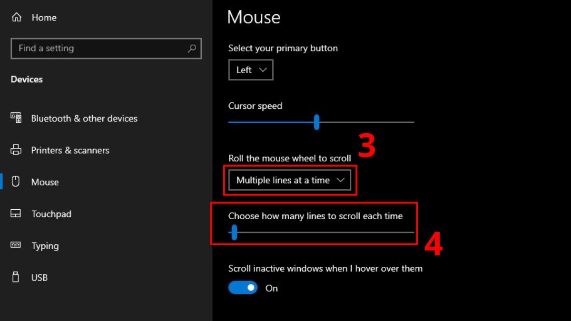
Task: Click the Typing keyboard icon
Action: click(x=16, y=245)
